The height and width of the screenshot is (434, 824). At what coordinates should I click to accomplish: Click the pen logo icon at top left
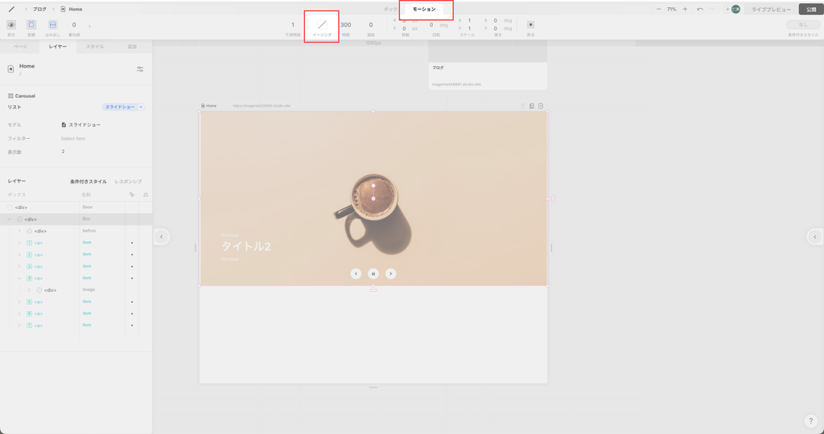[11, 9]
